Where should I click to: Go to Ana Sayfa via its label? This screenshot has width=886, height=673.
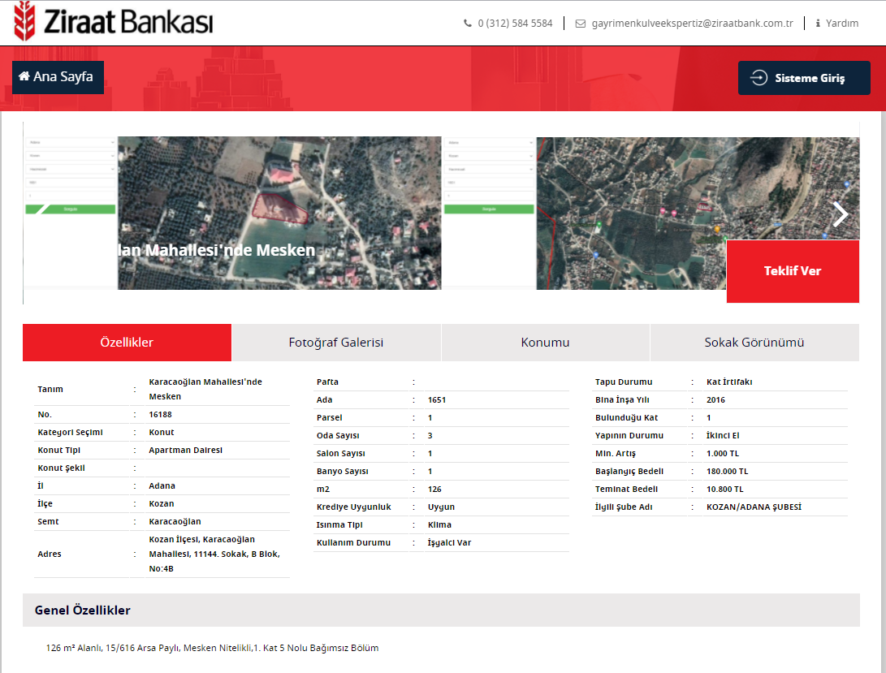coord(63,77)
